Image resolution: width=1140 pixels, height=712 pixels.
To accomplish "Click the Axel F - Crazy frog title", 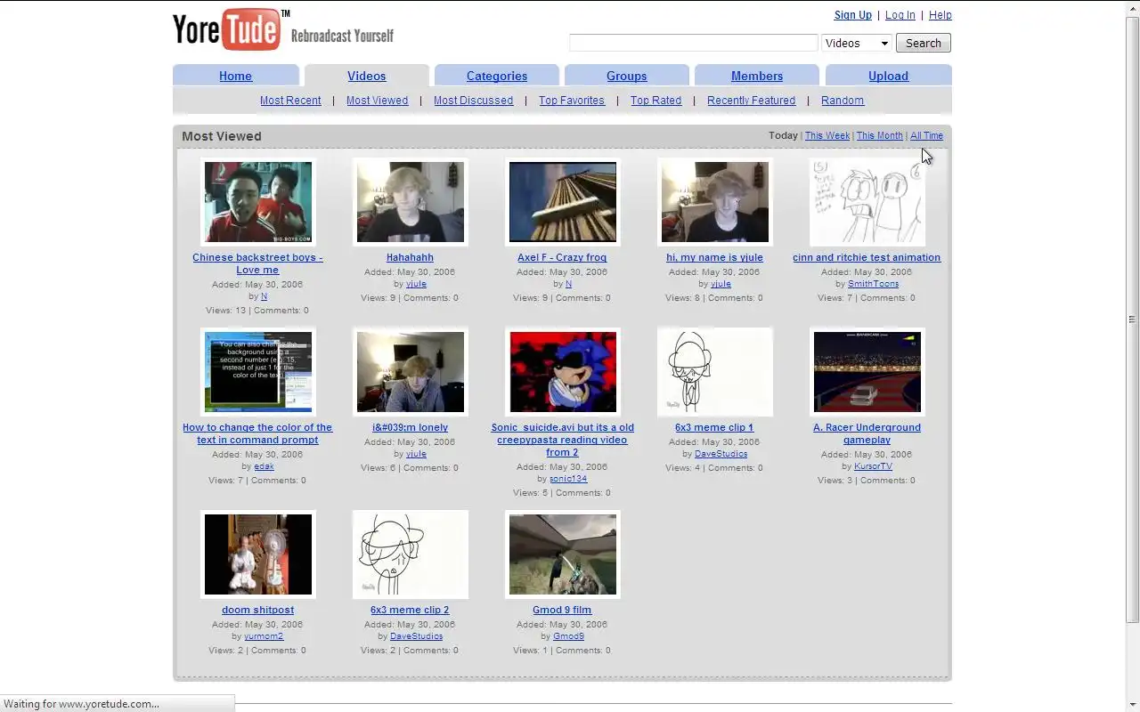I will point(562,257).
